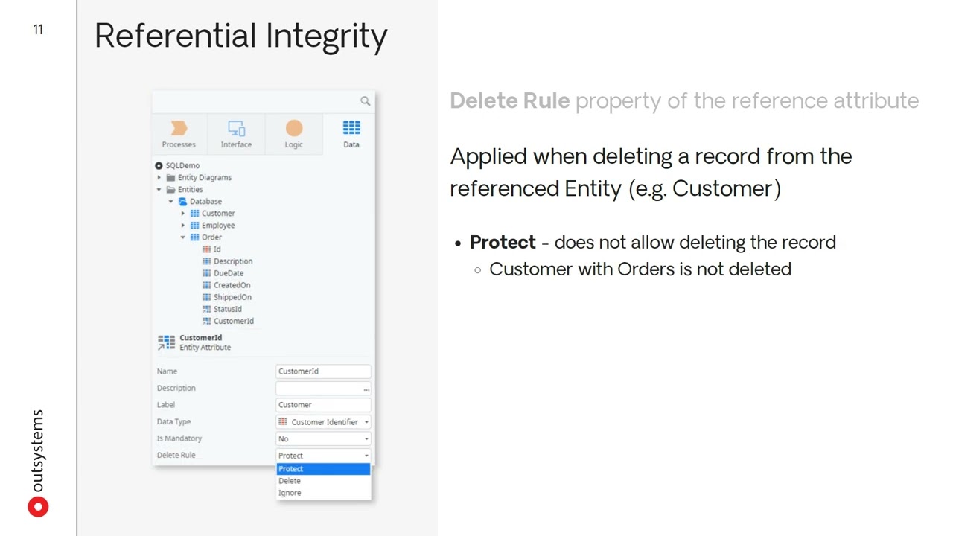The height and width of the screenshot is (536, 953).
Task: Select the 'ShippedOn' attribute label
Action: [x=232, y=296]
